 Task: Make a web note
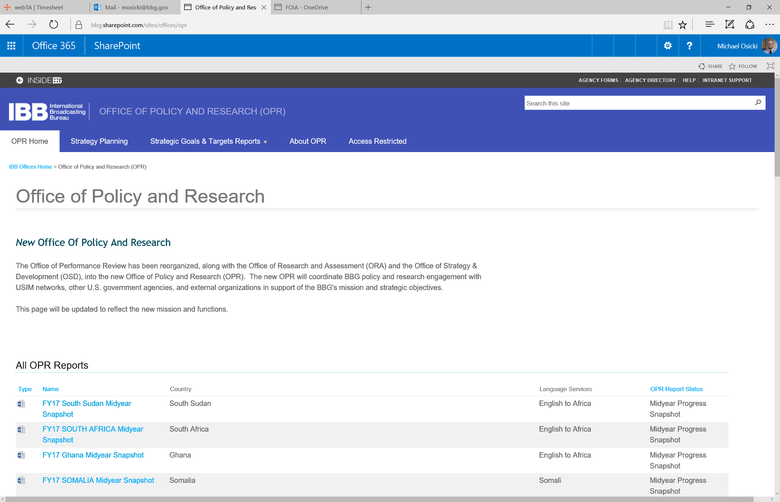(729, 25)
